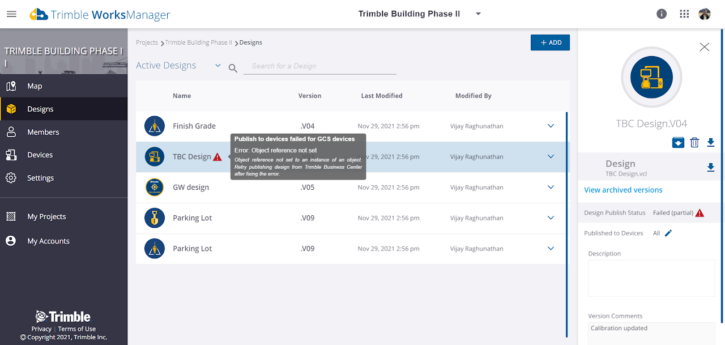Click into the Description text box
The width and height of the screenshot is (725, 345).
click(651, 278)
